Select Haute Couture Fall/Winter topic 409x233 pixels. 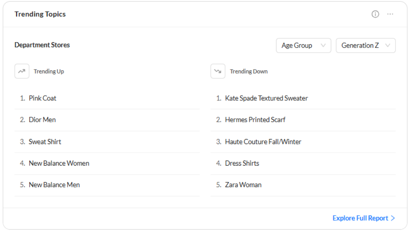[x=263, y=142]
